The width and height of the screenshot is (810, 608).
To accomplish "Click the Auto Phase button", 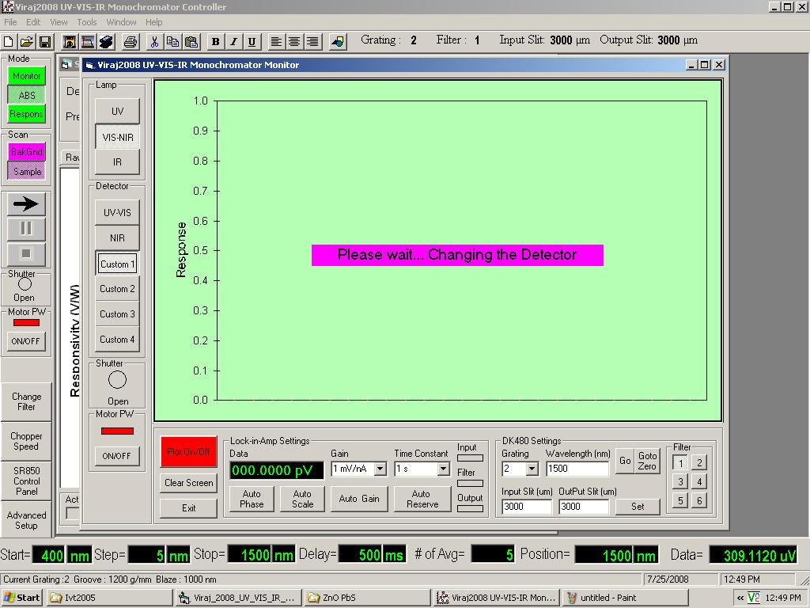I will (x=252, y=499).
